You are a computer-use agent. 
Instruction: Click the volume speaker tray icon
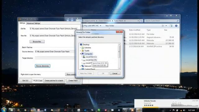click(x=184, y=110)
